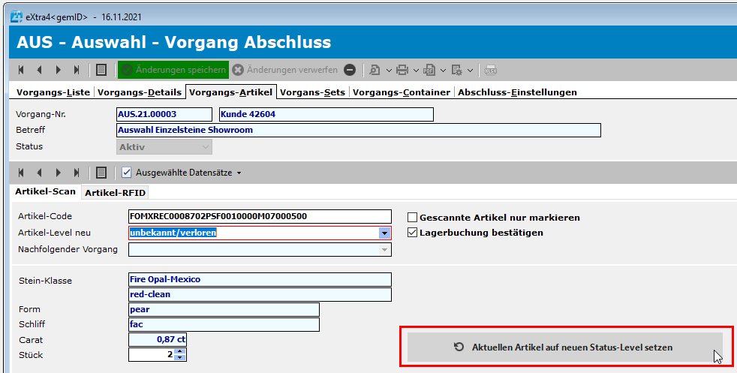Image resolution: width=737 pixels, height=373 pixels.
Task: Go to last record in main toolbar
Action: (x=76, y=70)
